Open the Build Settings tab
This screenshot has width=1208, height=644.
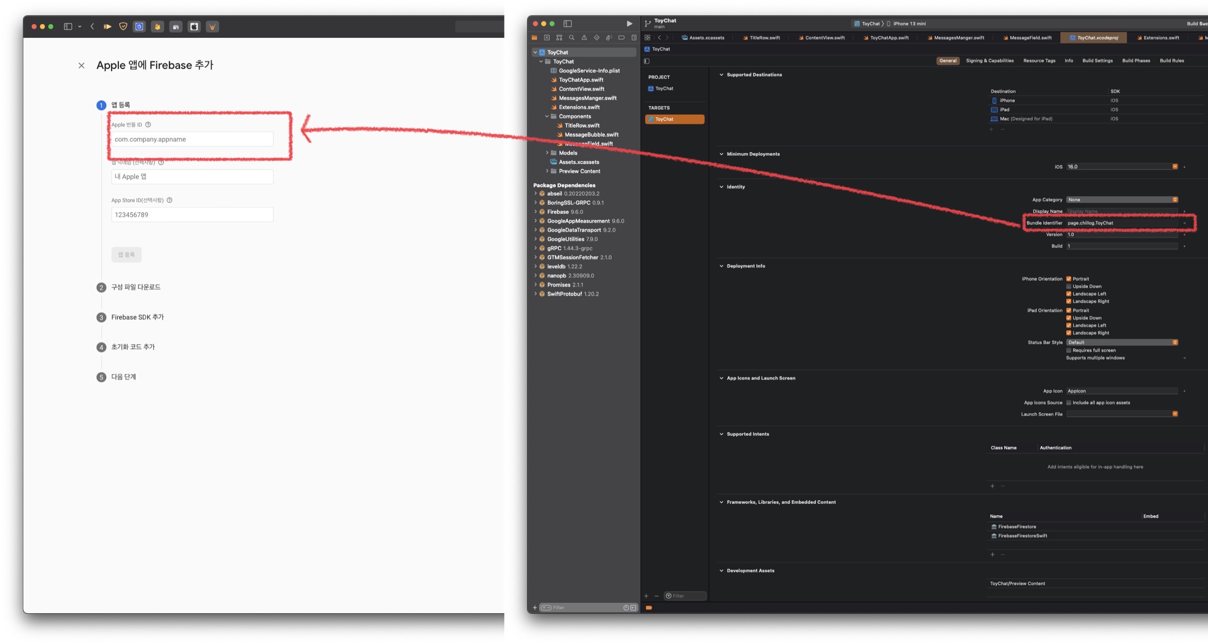pyautogui.click(x=1097, y=61)
